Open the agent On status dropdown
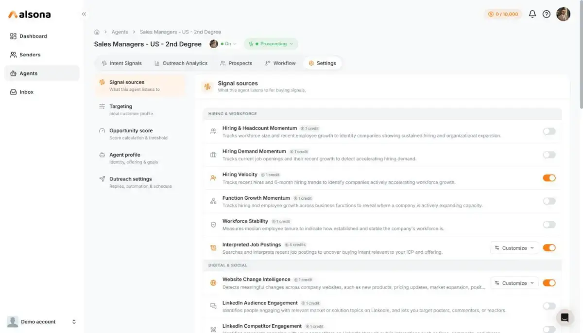The height and width of the screenshot is (333, 583). coord(228,44)
